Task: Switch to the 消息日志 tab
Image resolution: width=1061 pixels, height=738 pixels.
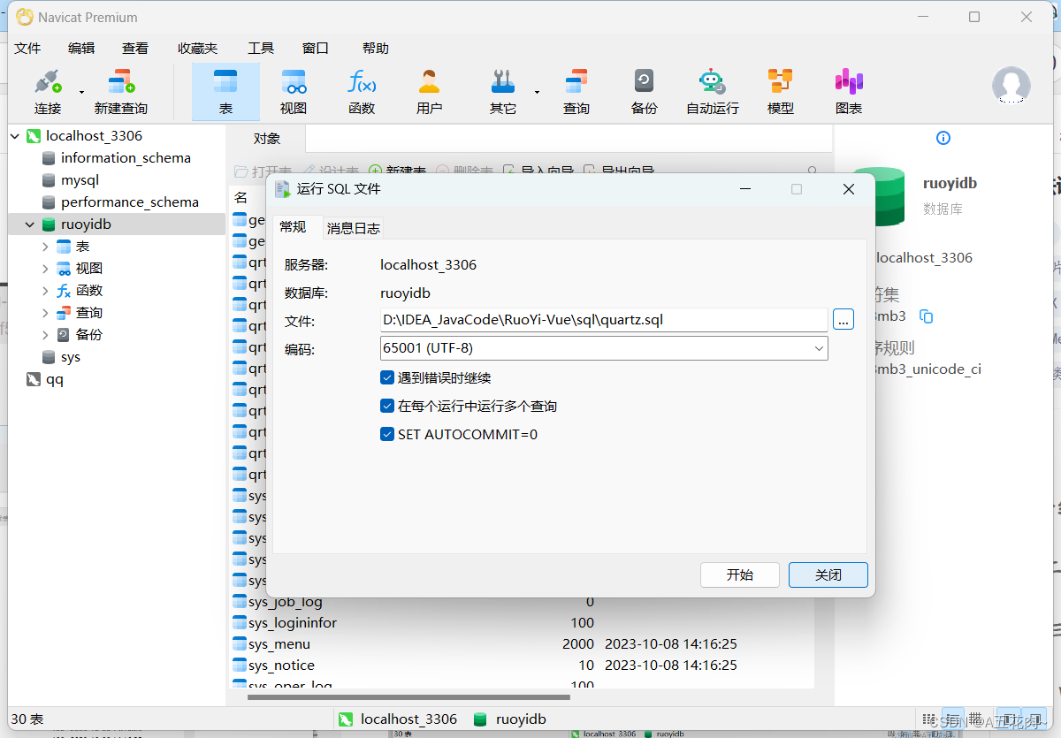Action: pos(353,227)
